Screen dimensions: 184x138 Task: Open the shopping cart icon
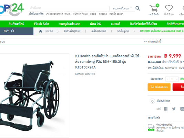[154, 8]
